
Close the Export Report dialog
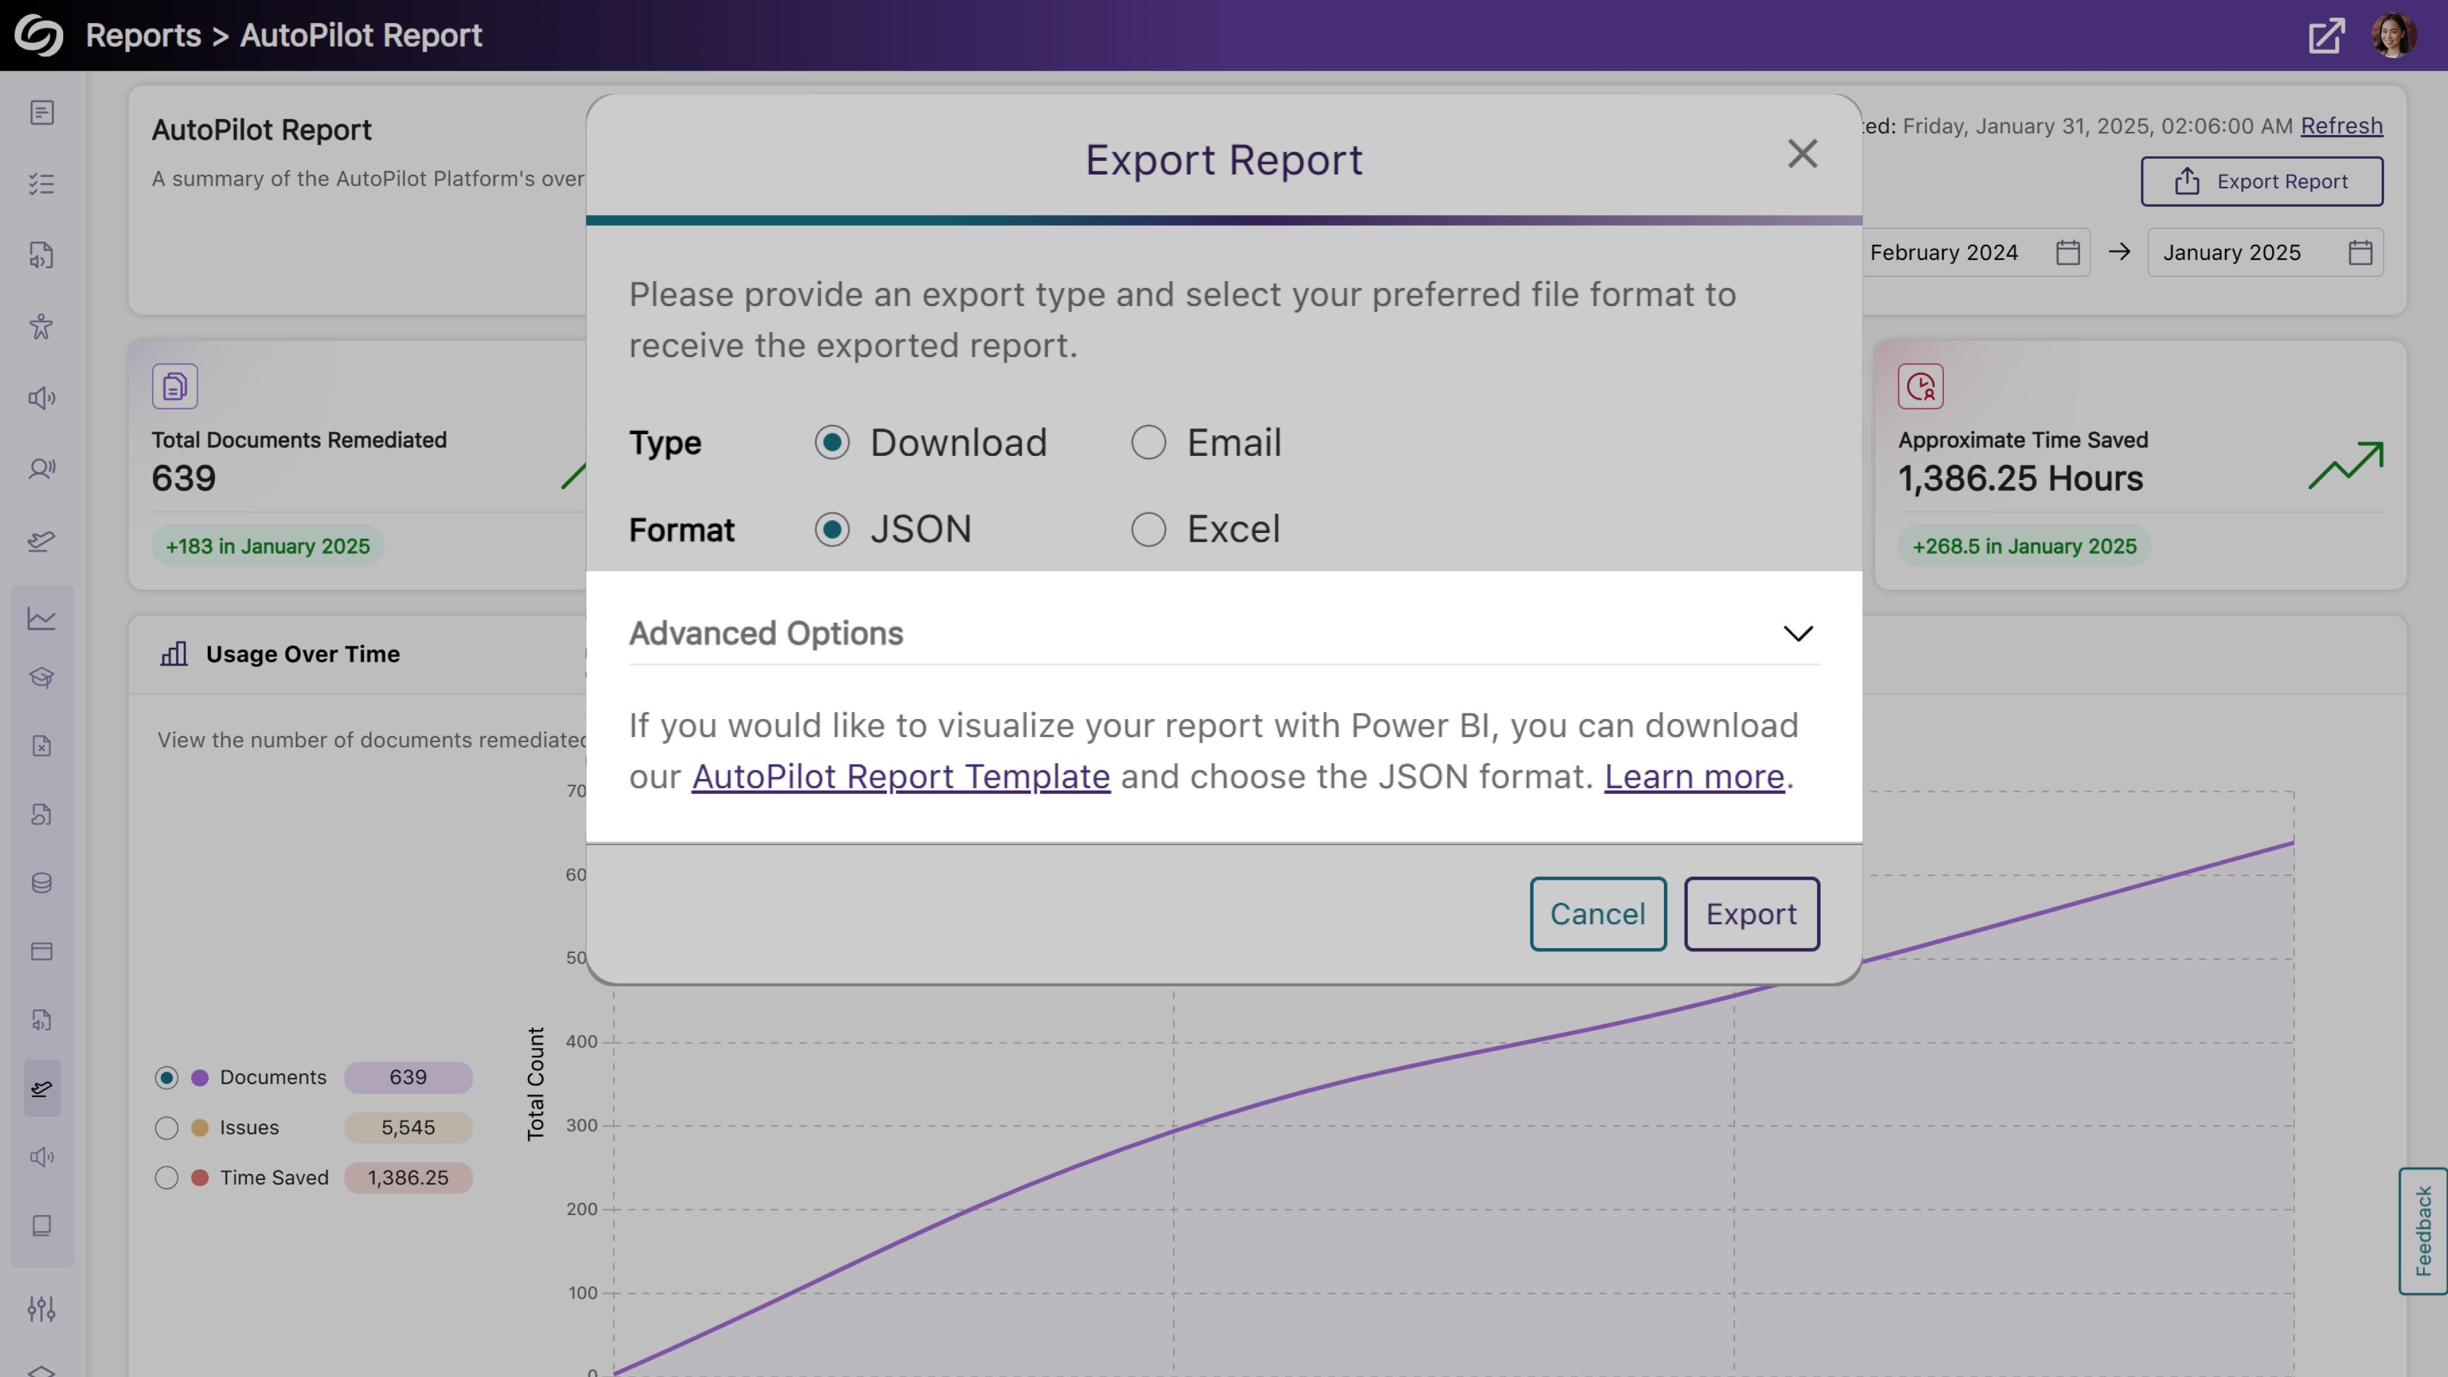(x=1802, y=154)
